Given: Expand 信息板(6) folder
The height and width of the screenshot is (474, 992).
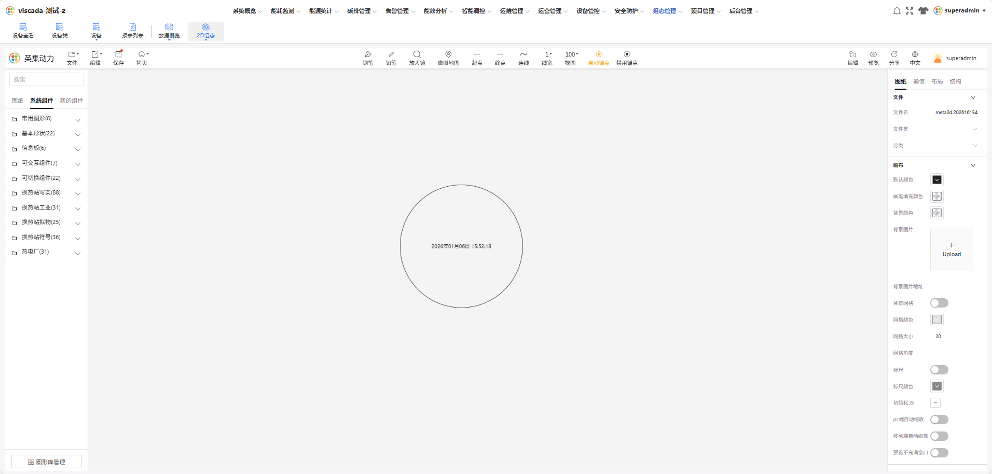Looking at the screenshot, I should [46, 148].
